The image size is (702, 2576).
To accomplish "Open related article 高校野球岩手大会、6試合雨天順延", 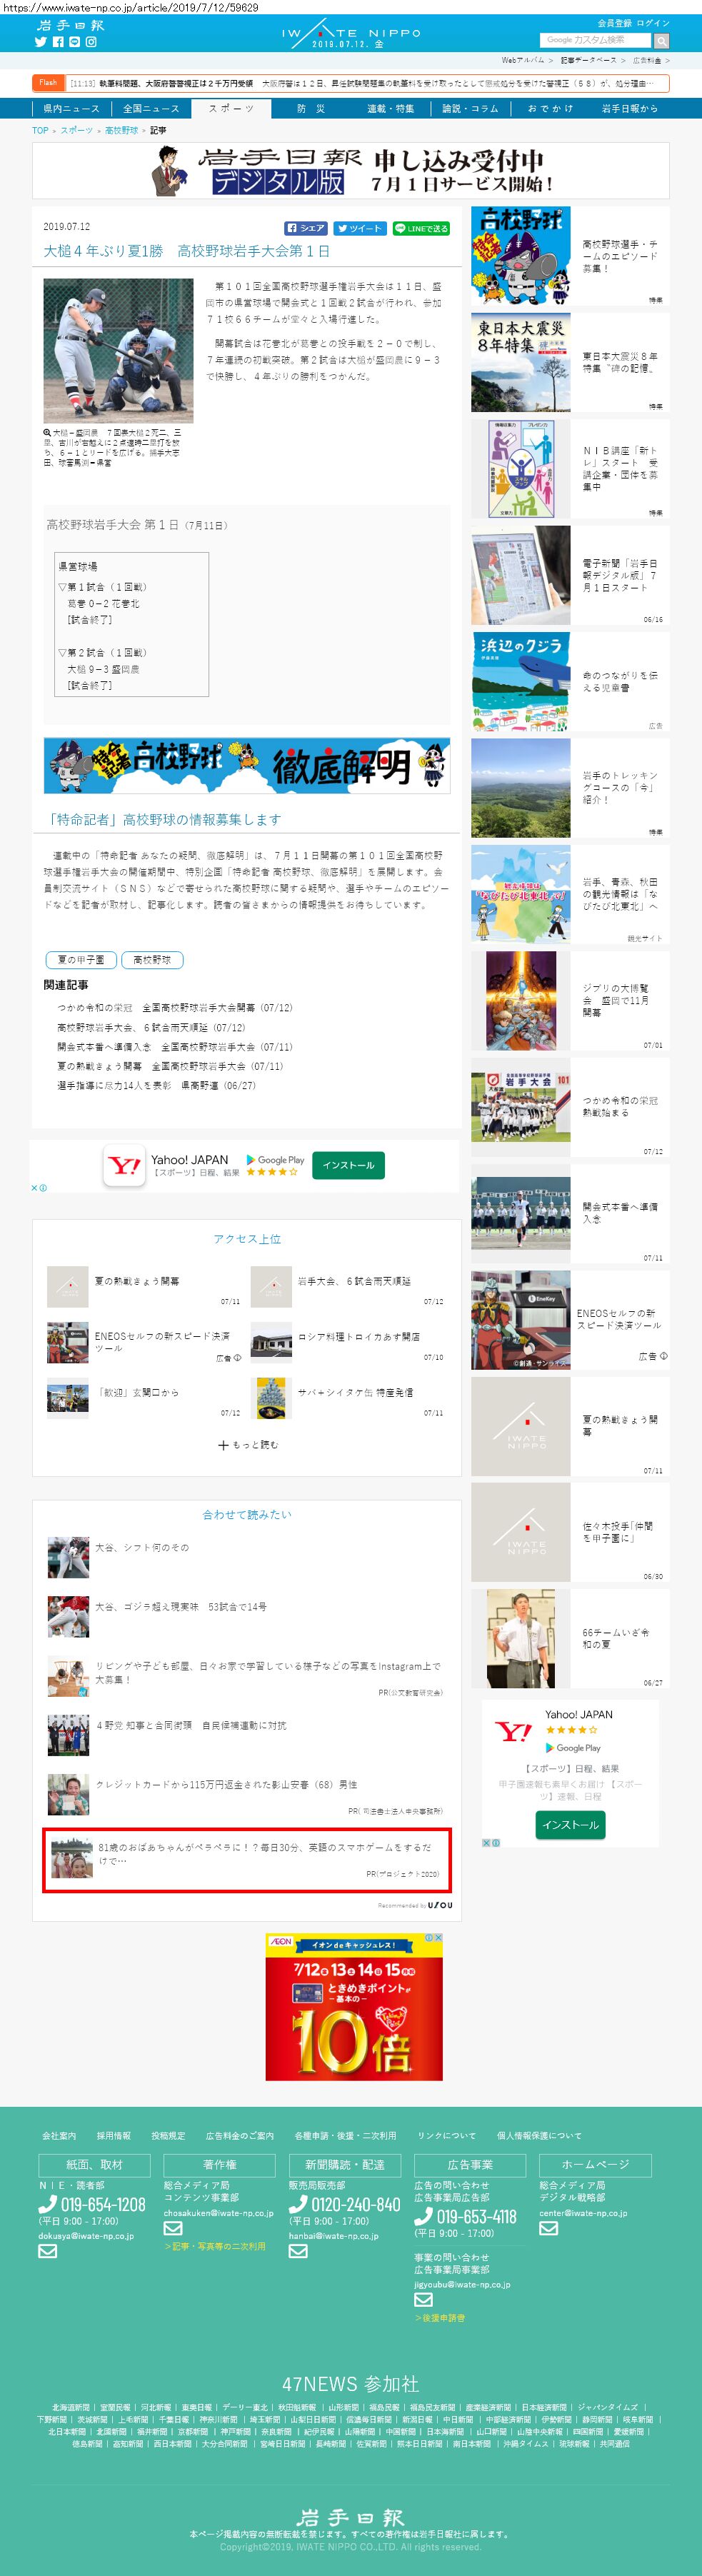I will [151, 1027].
